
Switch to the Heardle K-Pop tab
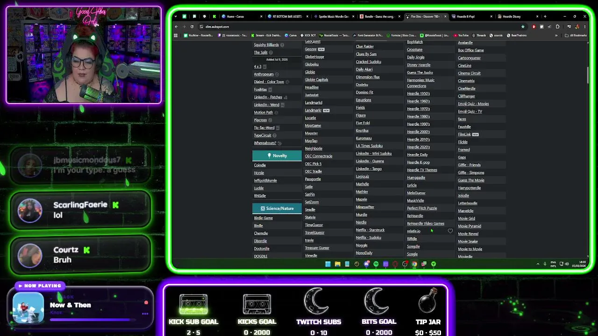click(x=471, y=16)
